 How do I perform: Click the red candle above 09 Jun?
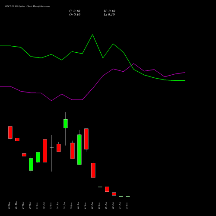tap(73, 151)
